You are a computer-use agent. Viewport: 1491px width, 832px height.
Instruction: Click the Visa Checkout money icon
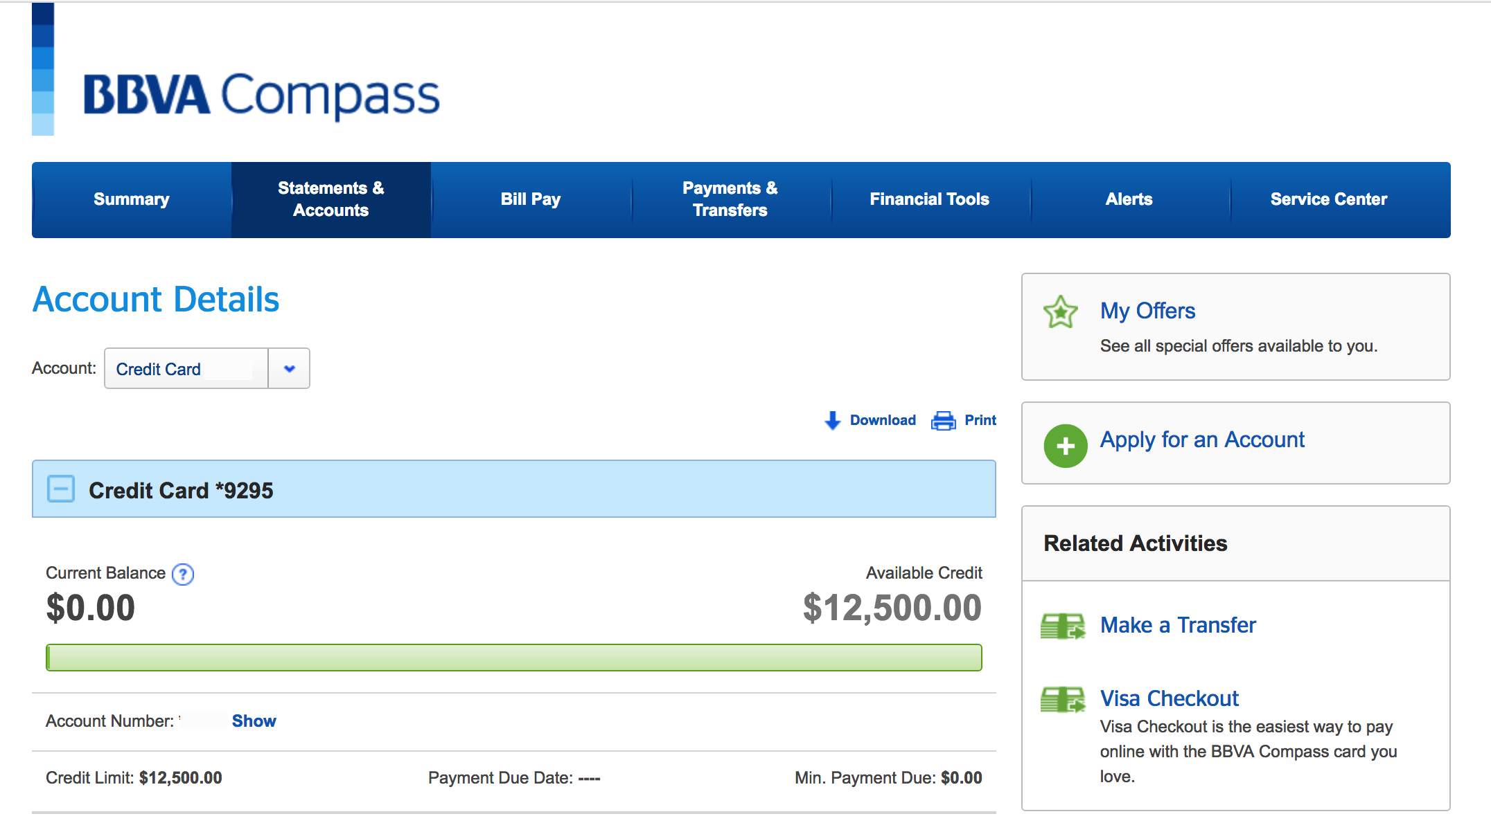pyautogui.click(x=1063, y=699)
